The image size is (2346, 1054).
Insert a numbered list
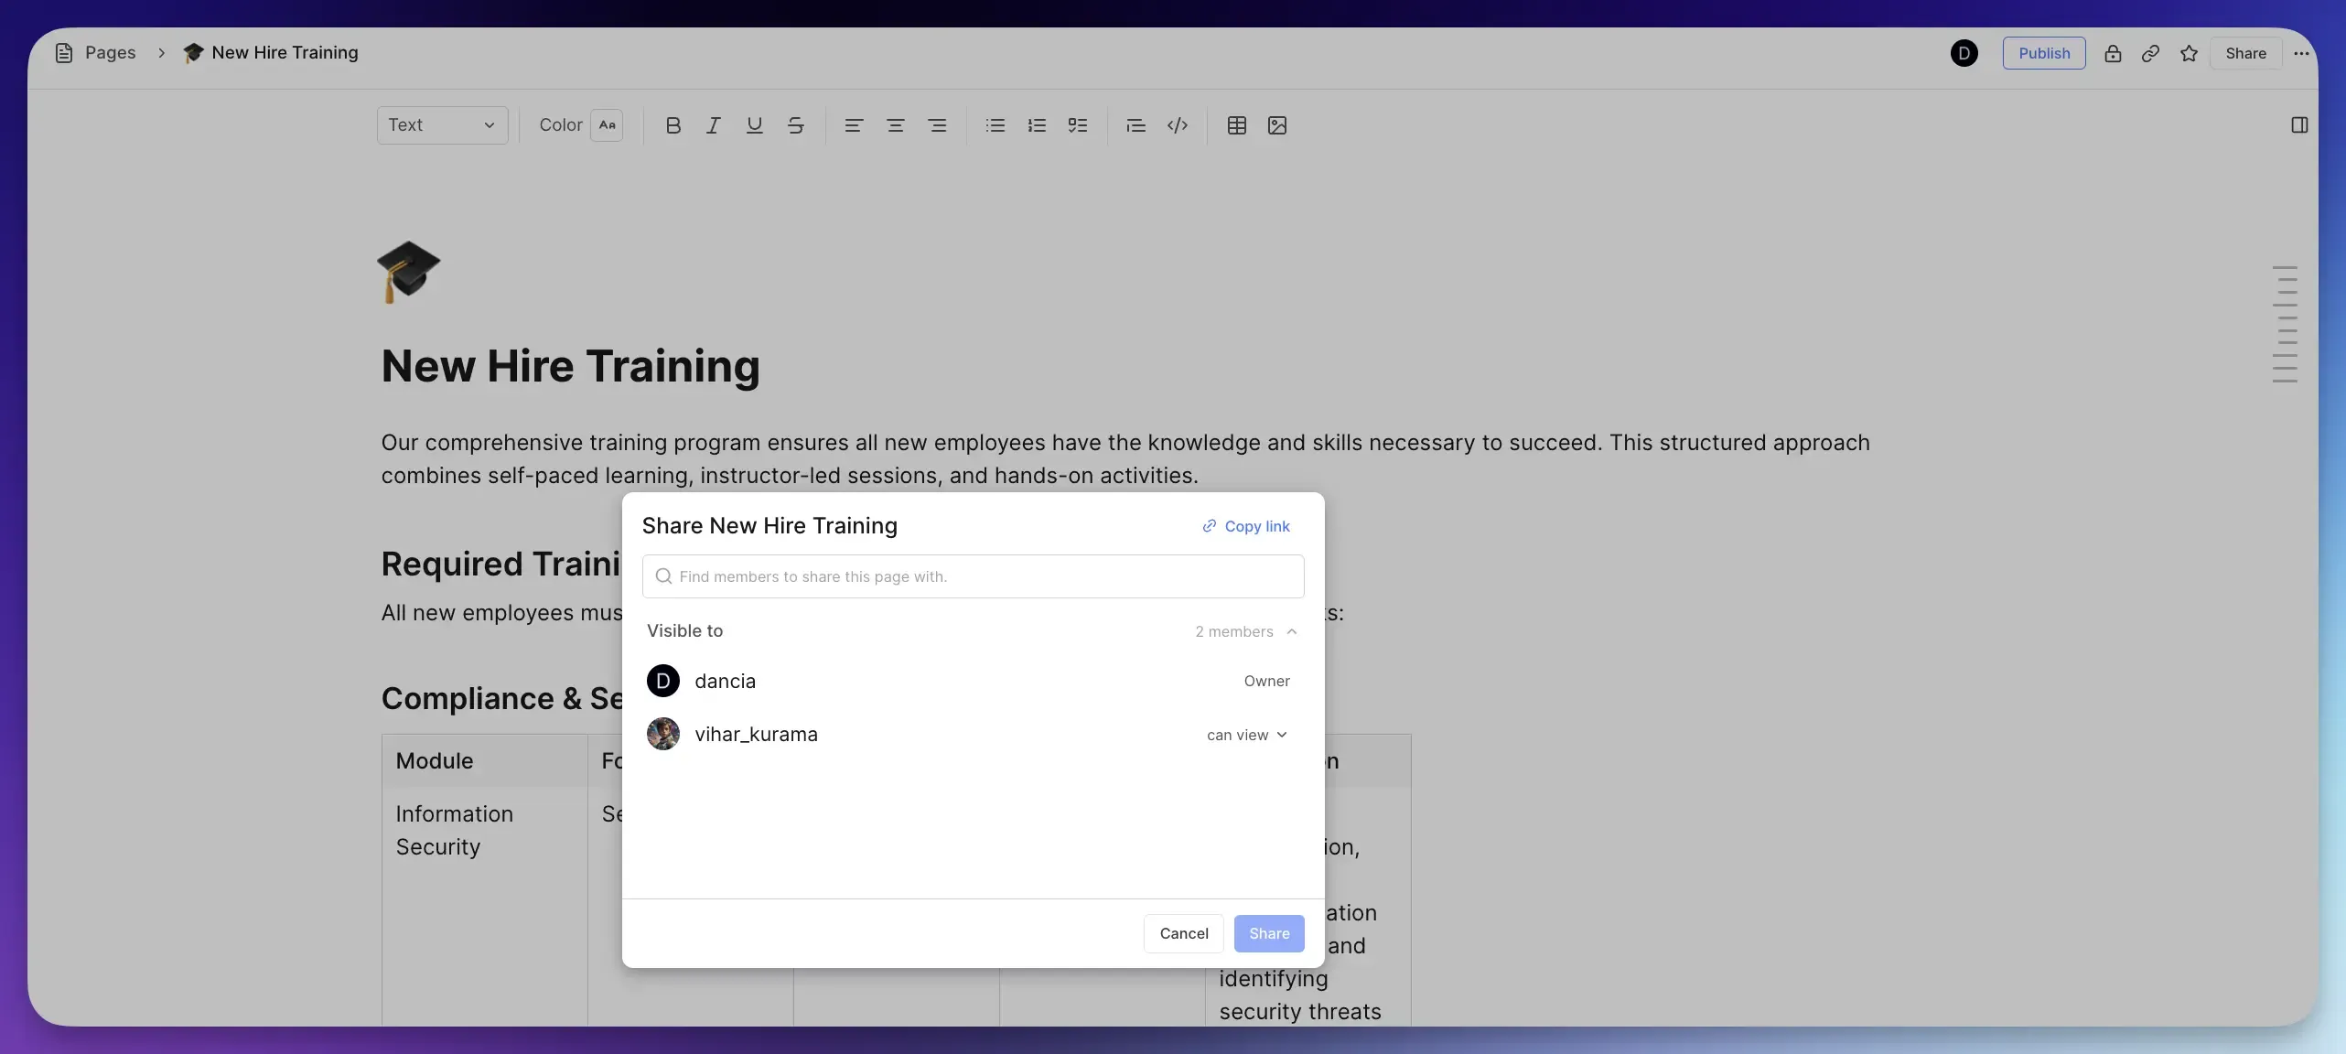1036,125
